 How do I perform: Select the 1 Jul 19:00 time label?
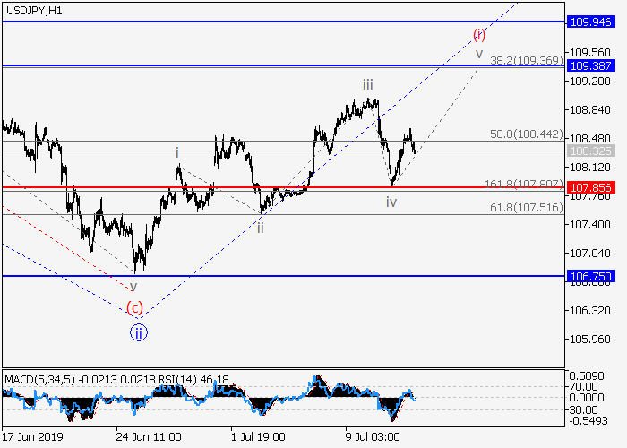pyautogui.click(x=257, y=437)
